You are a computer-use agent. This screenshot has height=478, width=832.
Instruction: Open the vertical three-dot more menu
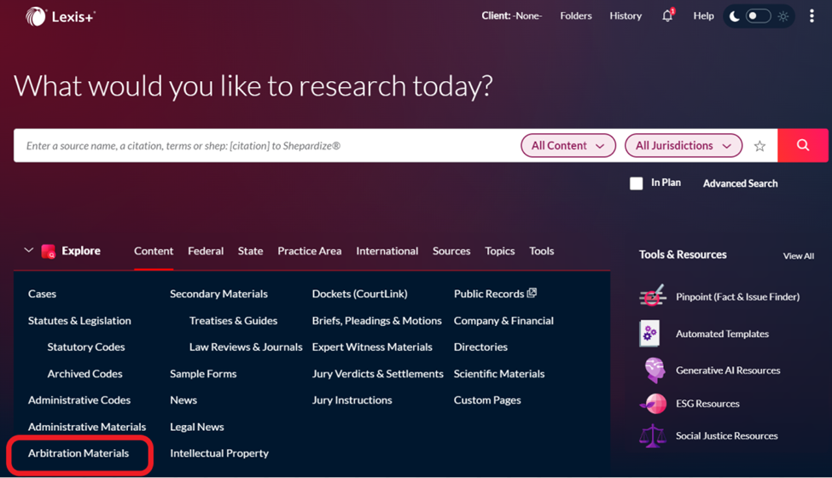coord(812,16)
